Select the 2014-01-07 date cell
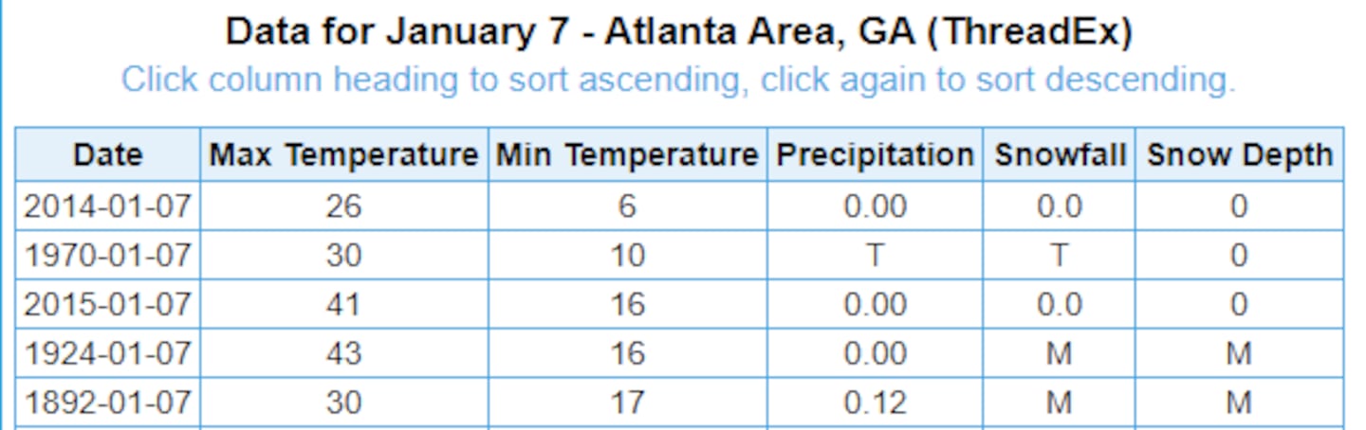Screen dimensions: 1366x430 [107, 206]
